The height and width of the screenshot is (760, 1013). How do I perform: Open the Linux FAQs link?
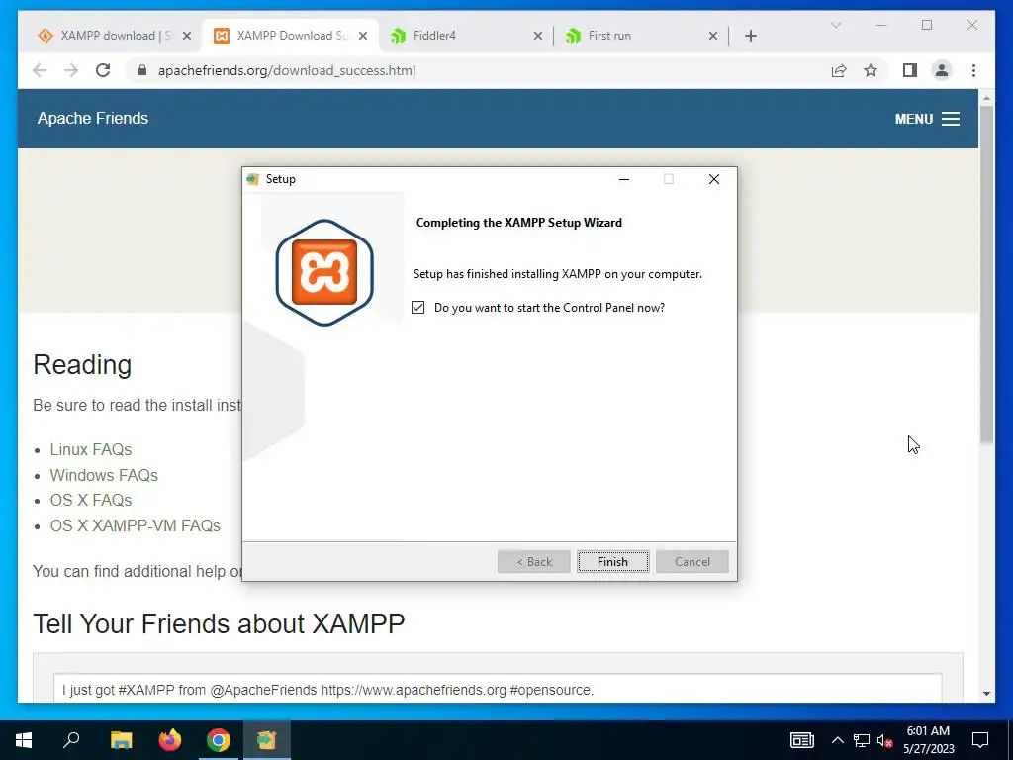coord(91,449)
